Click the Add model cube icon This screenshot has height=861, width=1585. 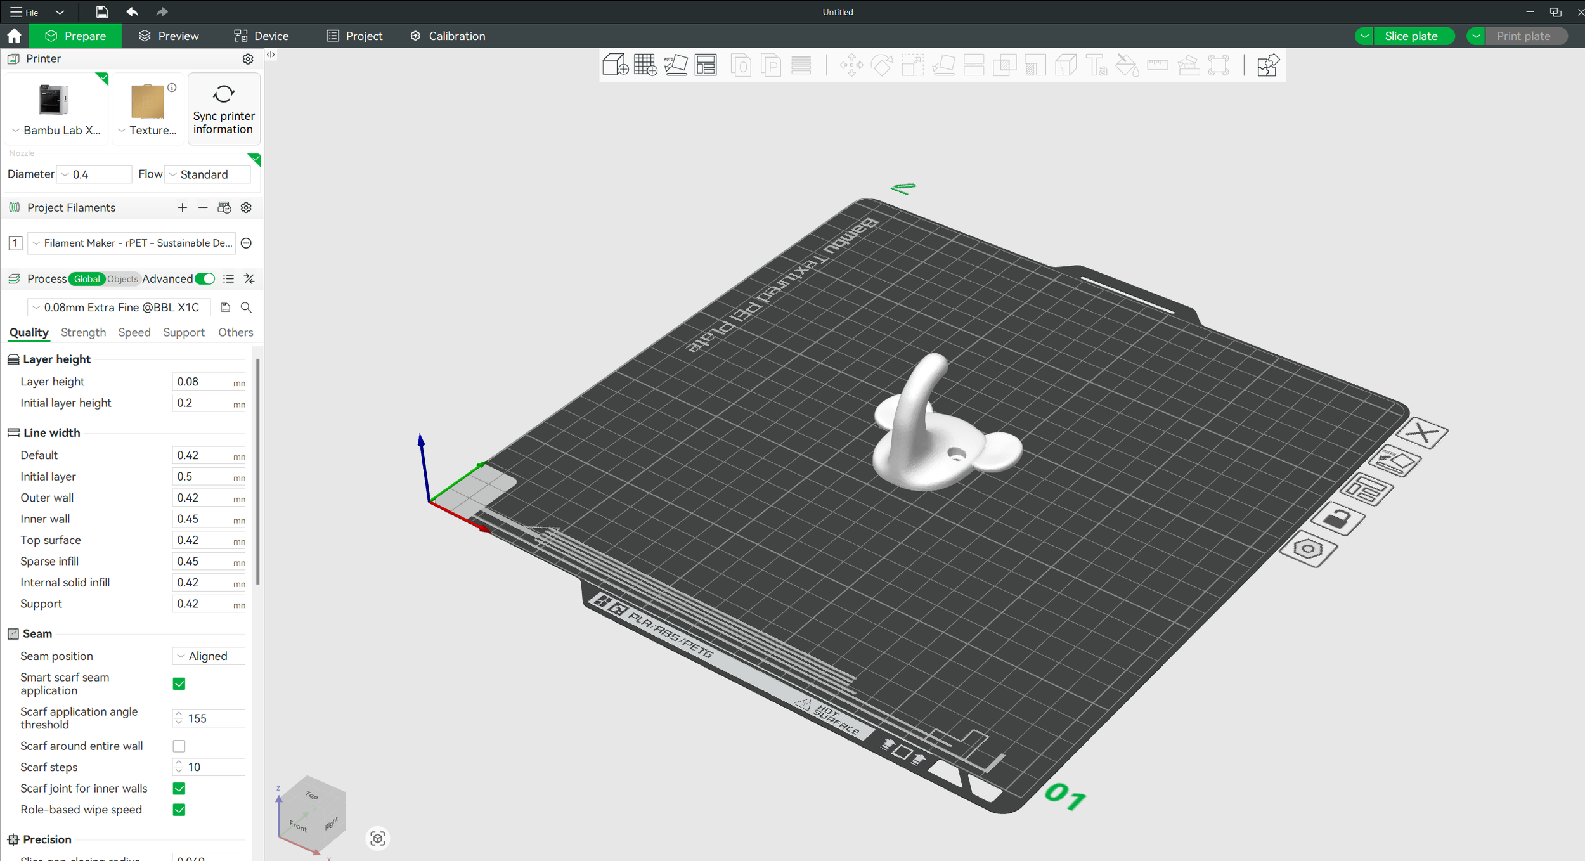click(614, 65)
